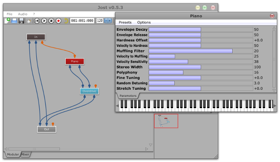This screenshot has height=162, width=280.
Task: Increase the tempo with the plus stepper
Action: tap(110, 21)
